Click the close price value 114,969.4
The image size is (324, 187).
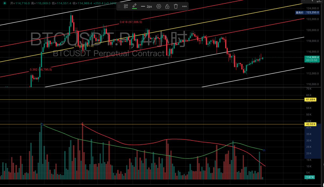[85, 3]
